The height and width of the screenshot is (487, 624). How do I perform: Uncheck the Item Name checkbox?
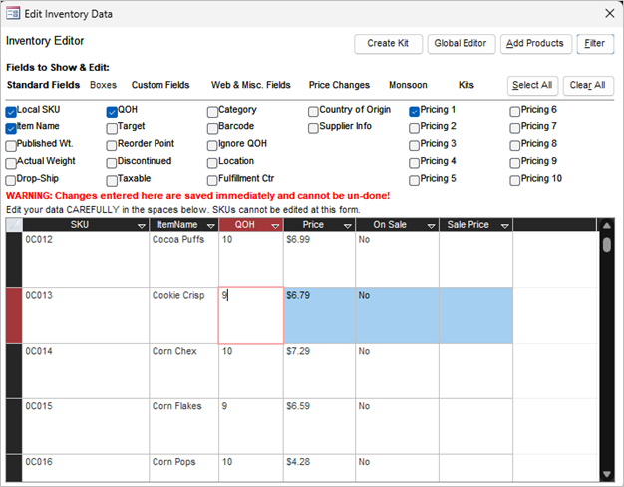pos(11,128)
